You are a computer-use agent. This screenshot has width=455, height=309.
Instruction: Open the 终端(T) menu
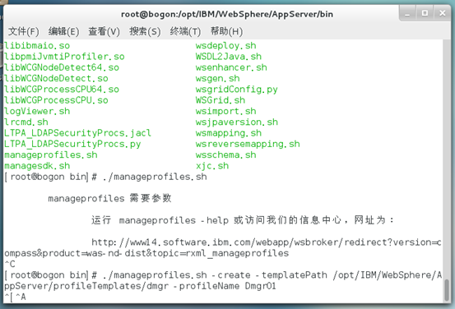click(x=185, y=31)
